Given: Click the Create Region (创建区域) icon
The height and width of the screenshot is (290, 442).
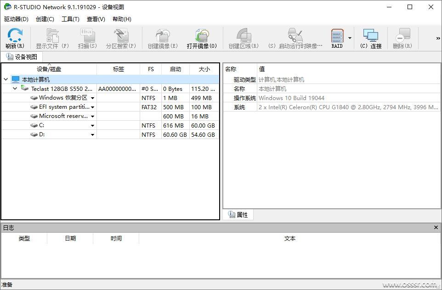Looking at the screenshot, I should [244, 35].
